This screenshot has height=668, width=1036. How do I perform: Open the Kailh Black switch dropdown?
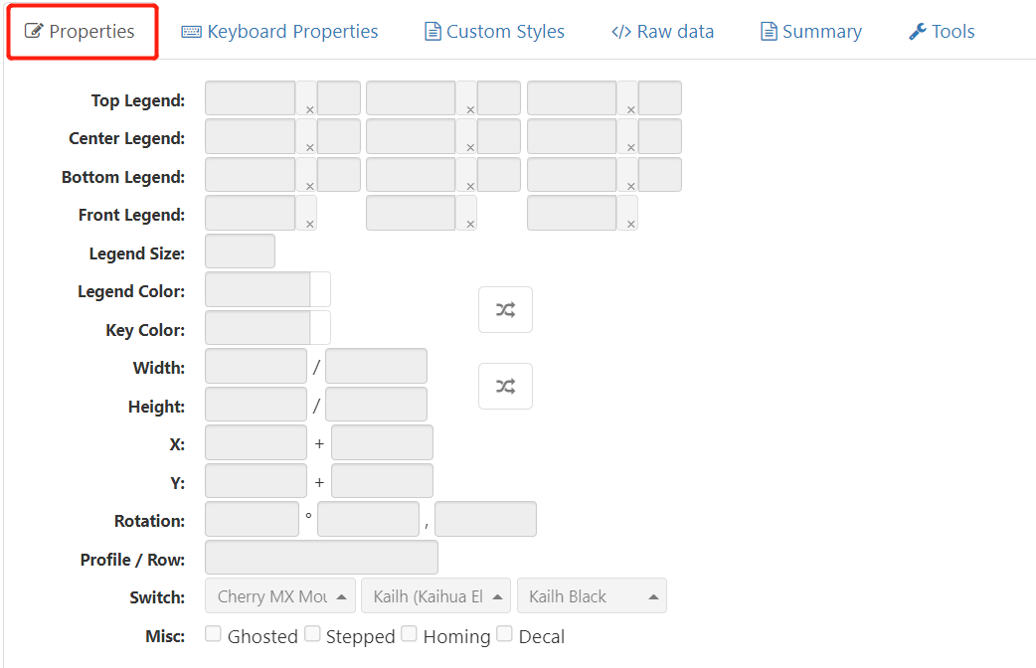592,596
